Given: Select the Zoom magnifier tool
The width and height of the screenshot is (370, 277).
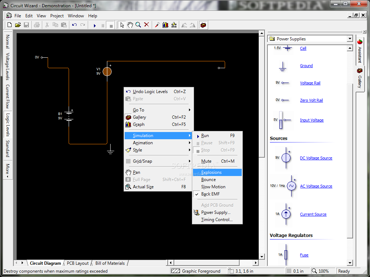Looking at the screenshot, I should coord(138,25).
